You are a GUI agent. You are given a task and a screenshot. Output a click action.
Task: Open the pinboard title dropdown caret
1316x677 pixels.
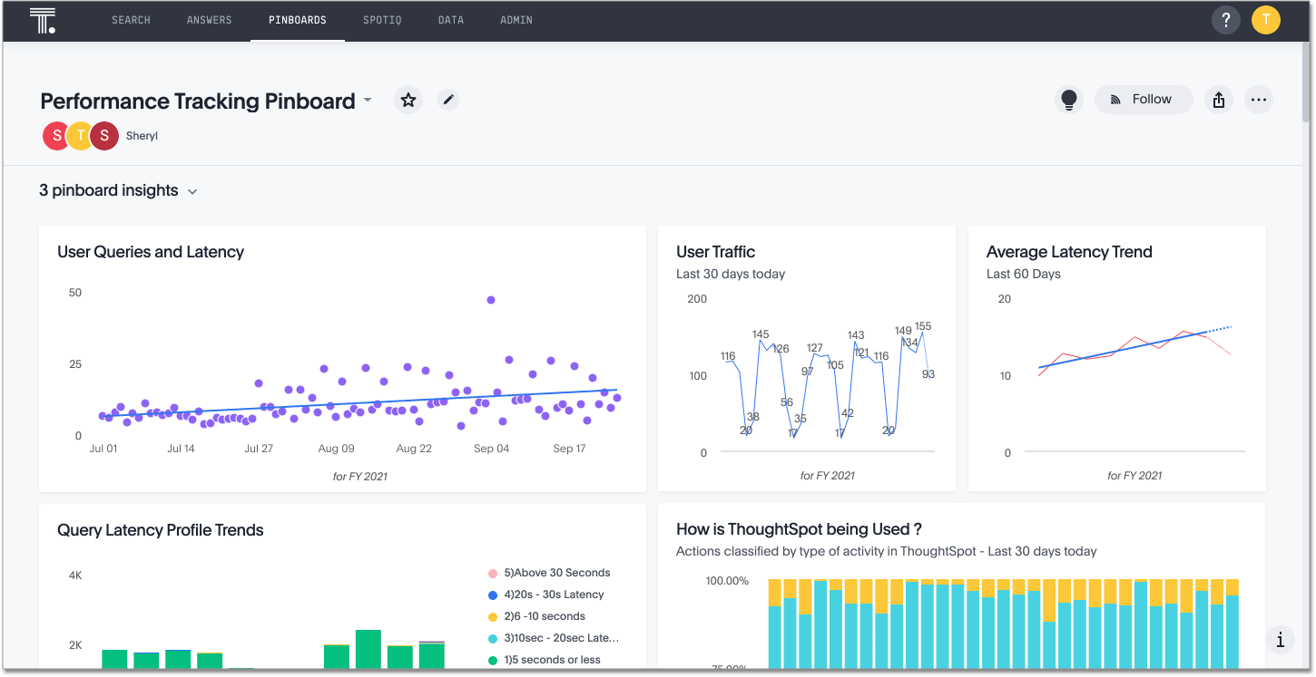368,101
